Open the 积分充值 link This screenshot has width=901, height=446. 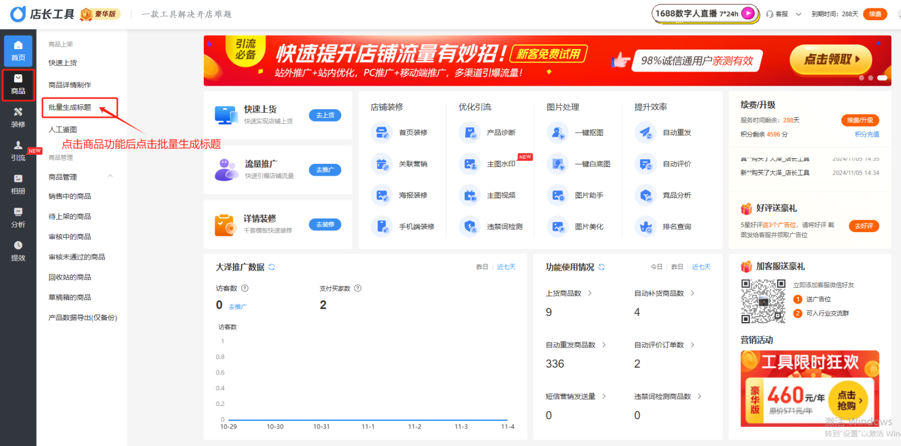pyautogui.click(x=867, y=135)
